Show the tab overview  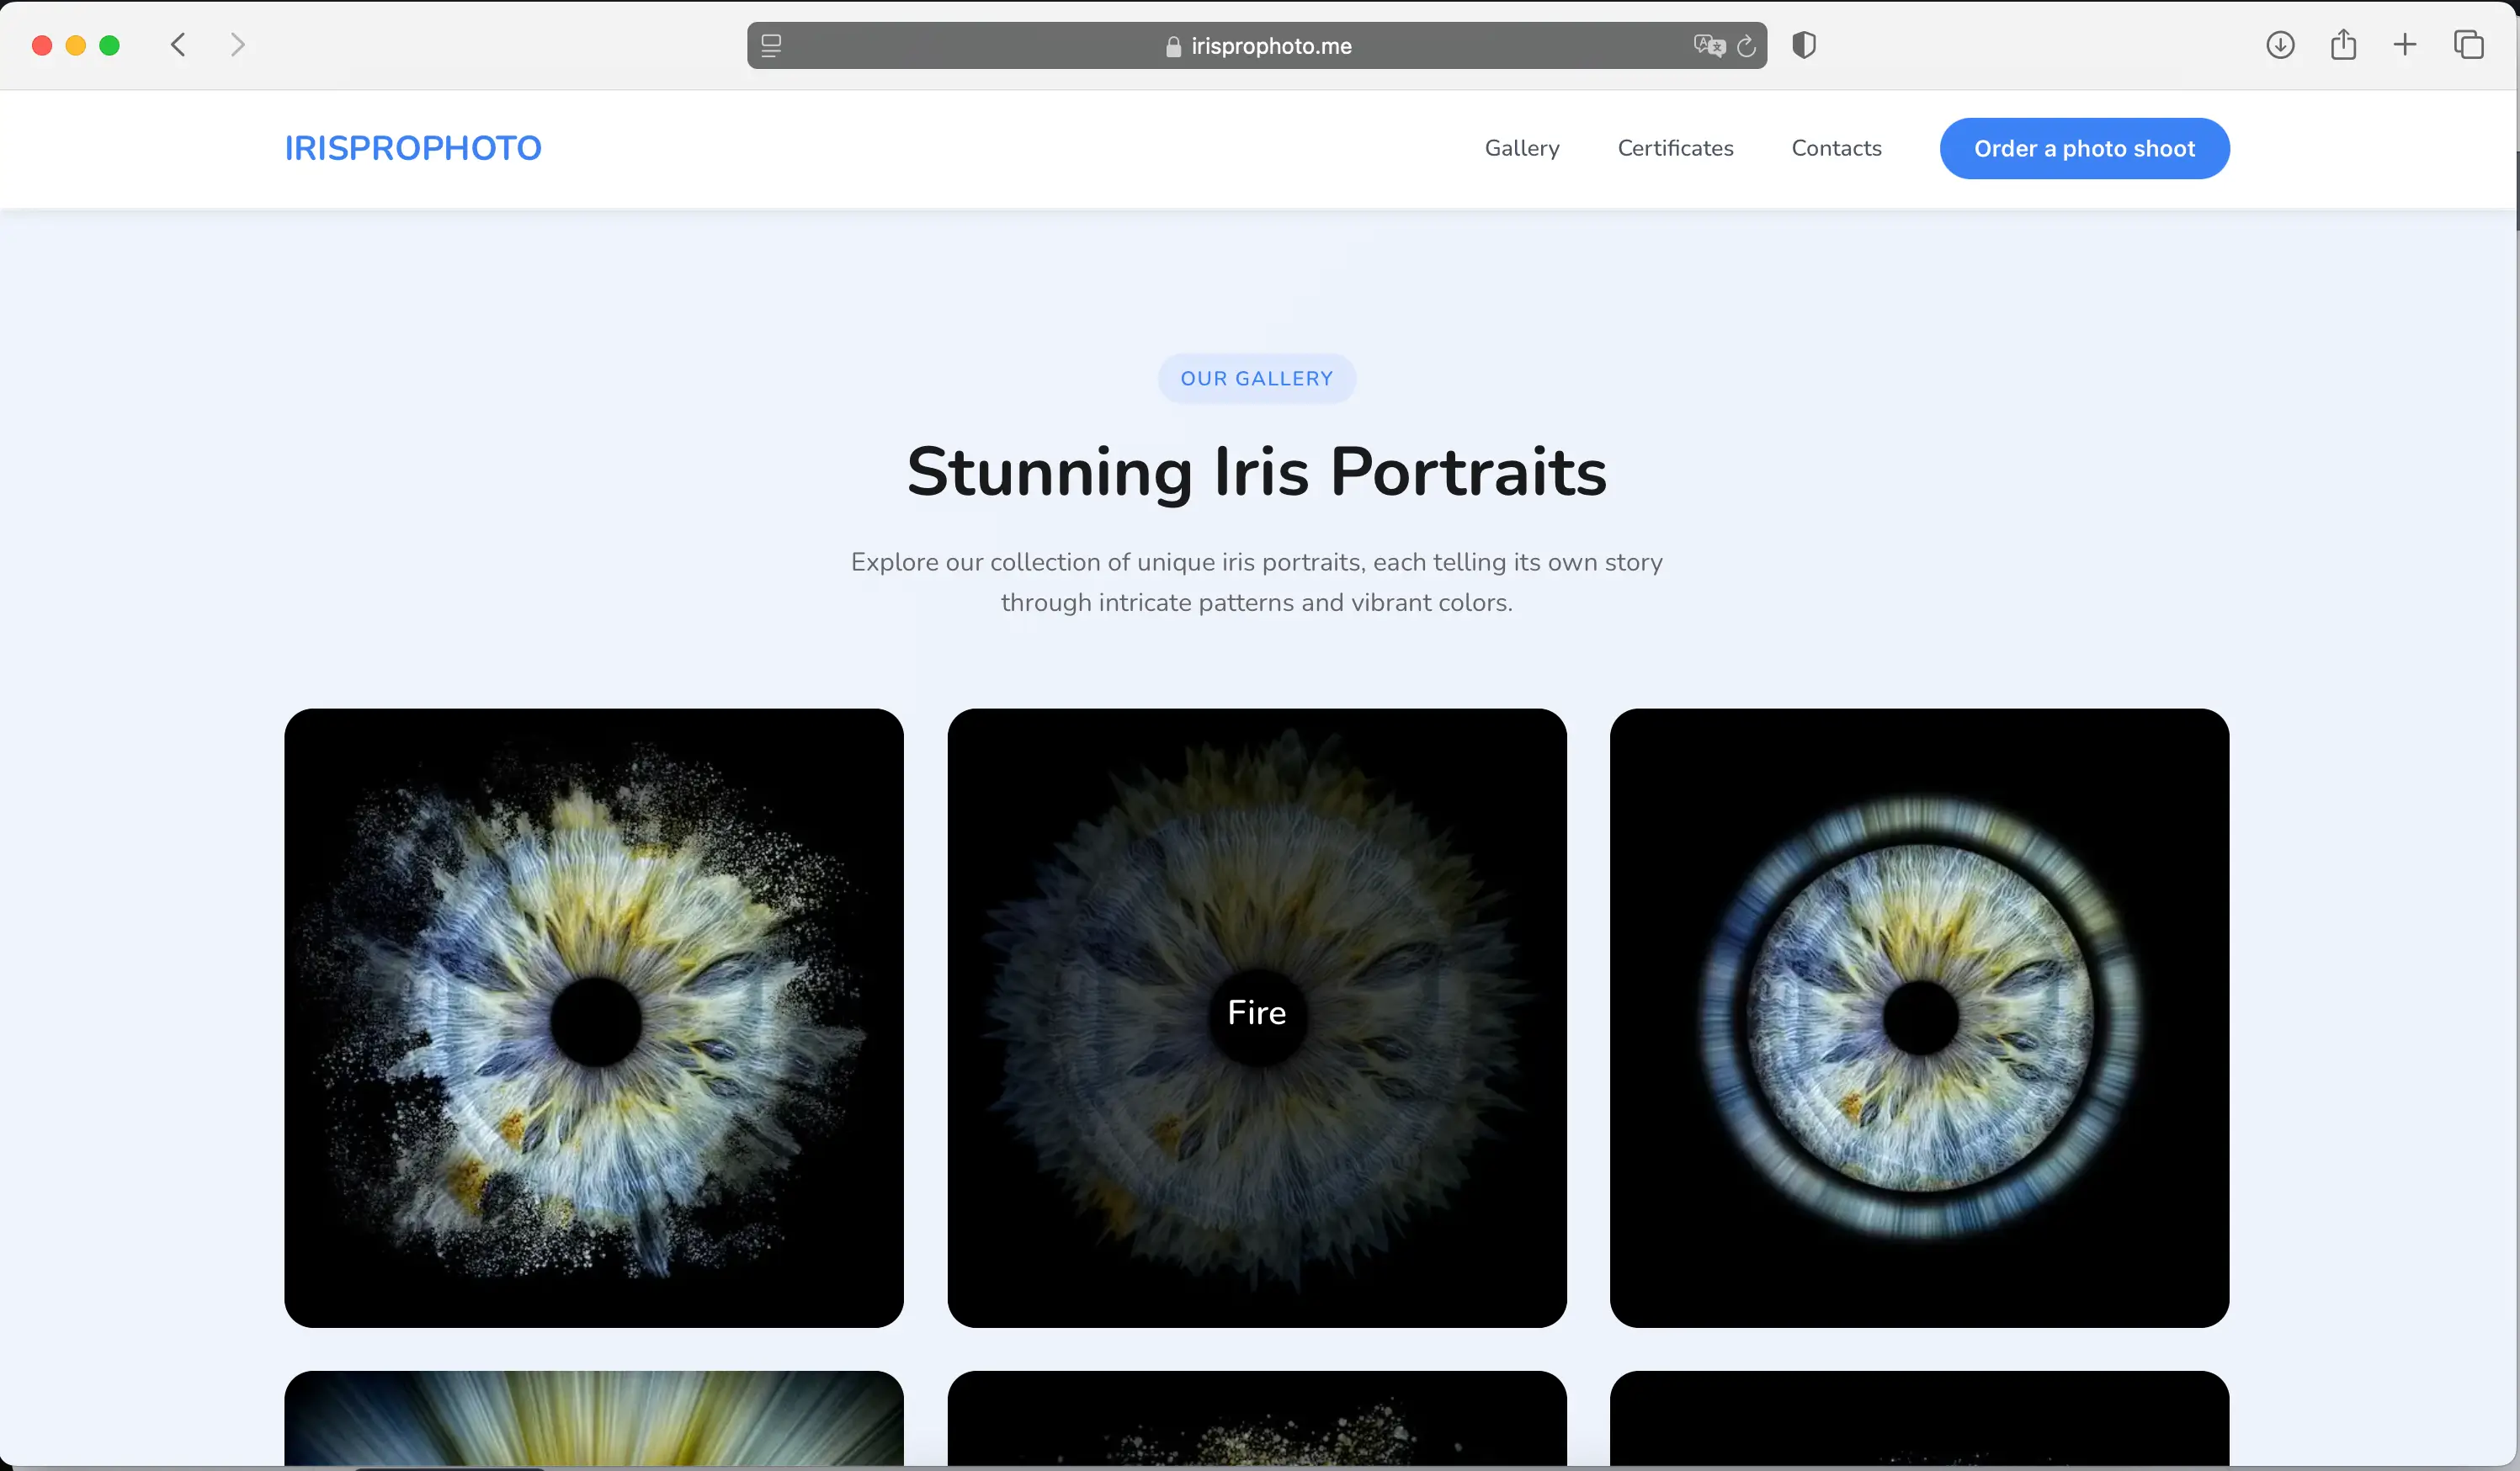(2469, 44)
